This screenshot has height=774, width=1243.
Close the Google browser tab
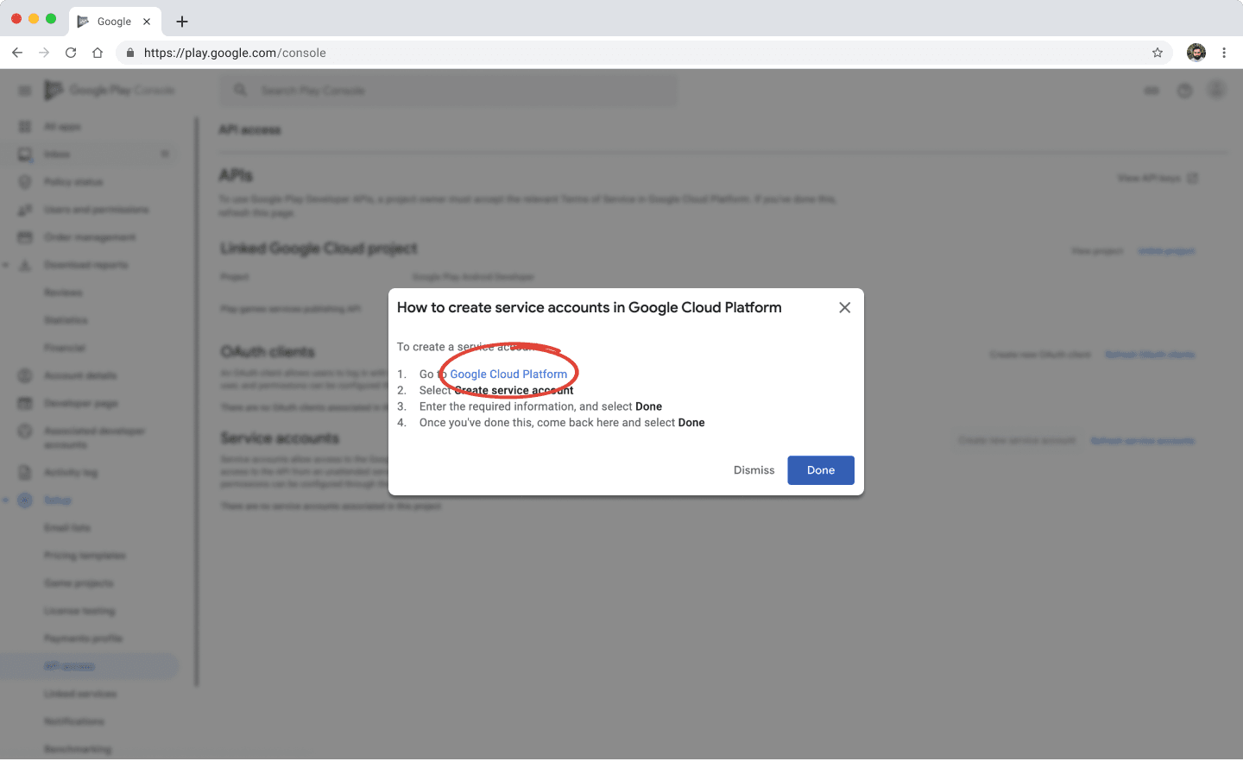pyautogui.click(x=147, y=22)
